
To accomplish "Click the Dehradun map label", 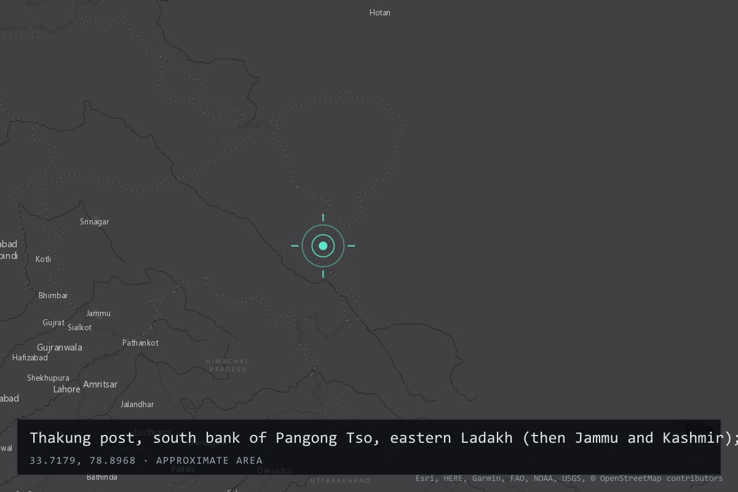I will [275, 471].
